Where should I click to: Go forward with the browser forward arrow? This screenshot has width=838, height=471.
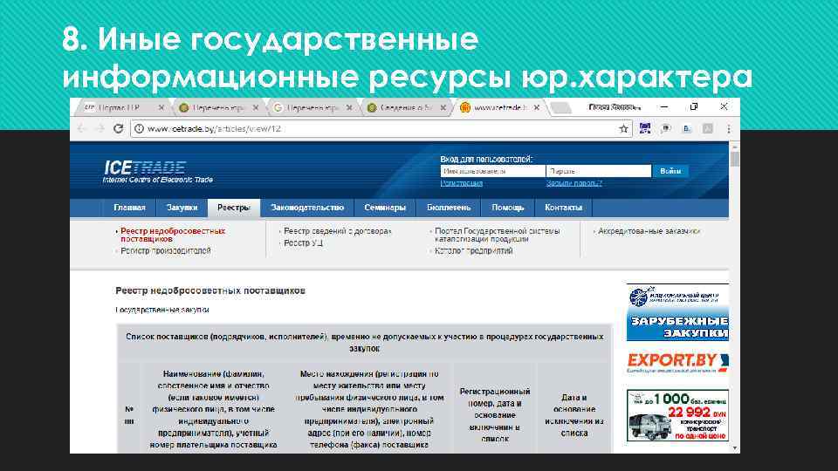[x=100, y=129]
